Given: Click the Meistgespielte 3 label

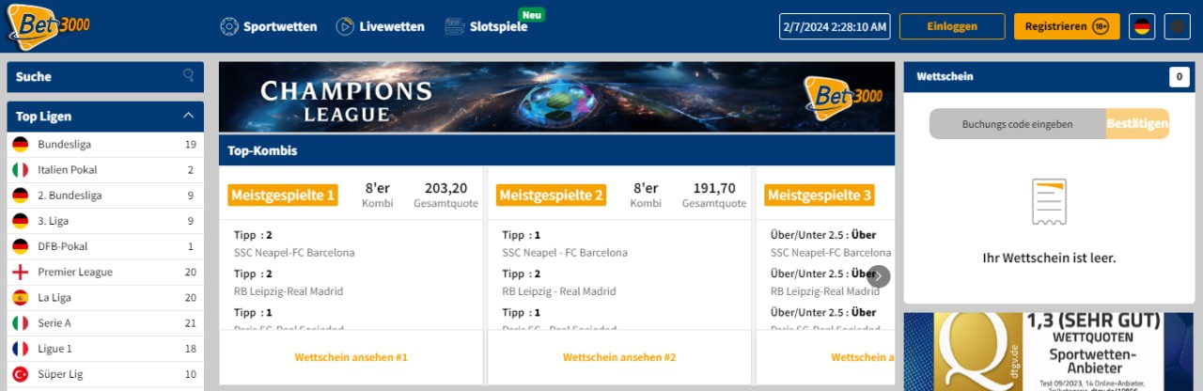Looking at the screenshot, I should pos(820,195).
